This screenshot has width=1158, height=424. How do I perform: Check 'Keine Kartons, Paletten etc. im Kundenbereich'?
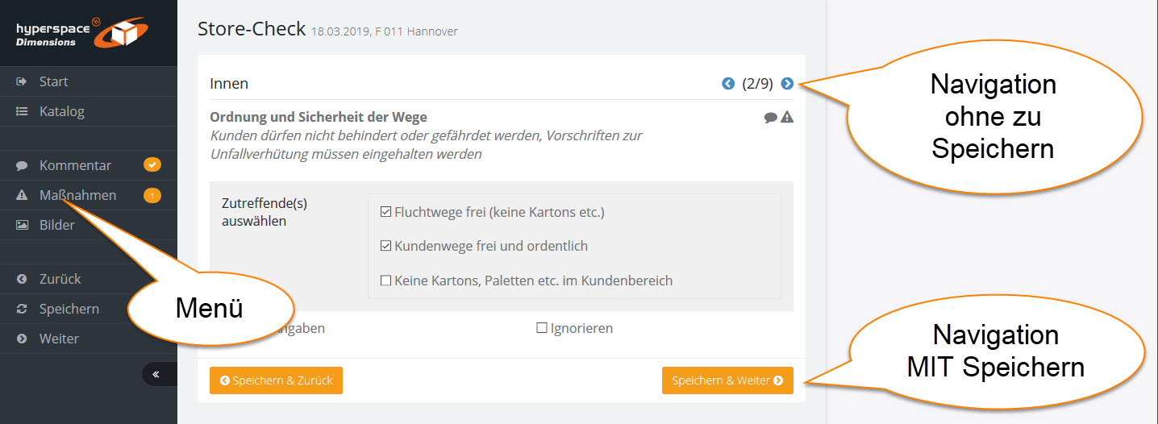tap(385, 281)
